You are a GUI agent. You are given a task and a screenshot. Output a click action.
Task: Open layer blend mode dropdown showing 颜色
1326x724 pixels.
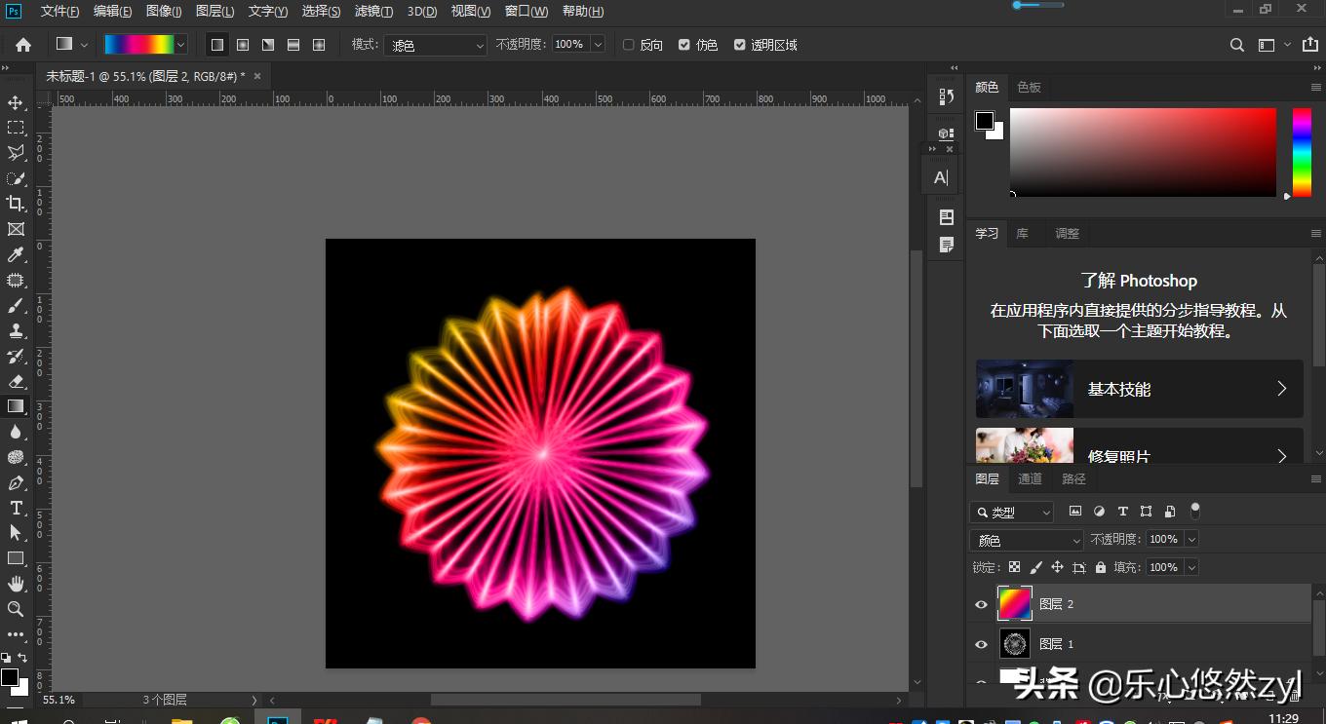click(x=1026, y=540)
